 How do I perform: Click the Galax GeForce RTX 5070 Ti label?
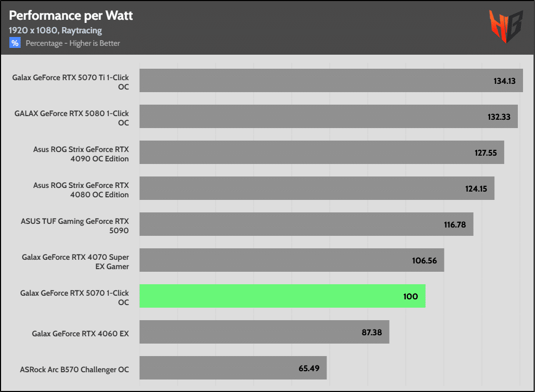point(71,82)
